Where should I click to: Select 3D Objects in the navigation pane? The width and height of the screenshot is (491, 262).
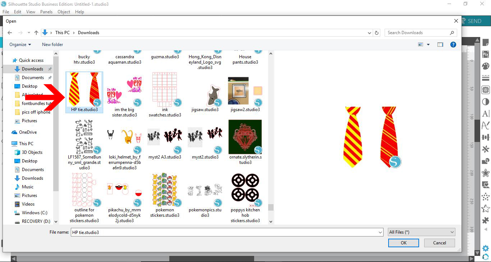click(x=32, y=152)
